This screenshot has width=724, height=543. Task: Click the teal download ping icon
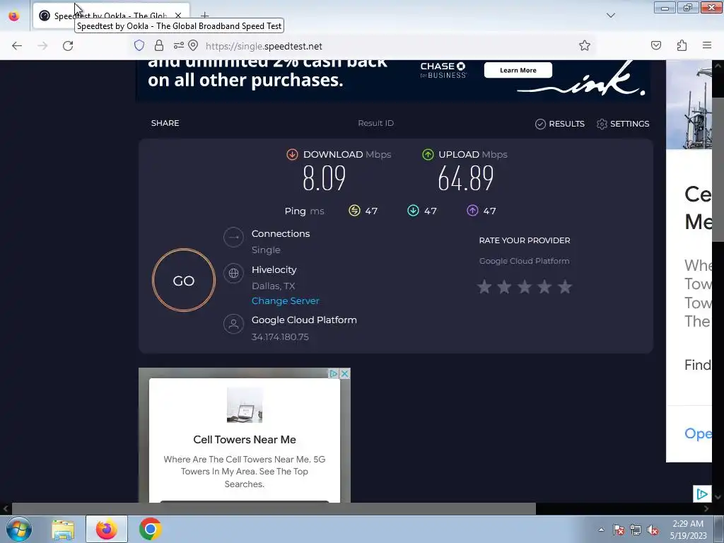[x=413, y=211]
